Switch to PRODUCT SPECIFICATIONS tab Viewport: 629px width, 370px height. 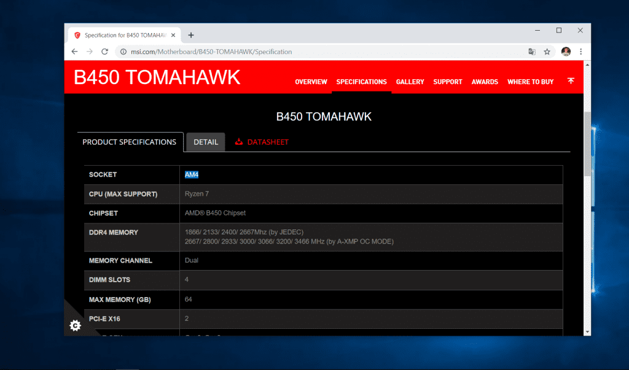tap(129, 142)
